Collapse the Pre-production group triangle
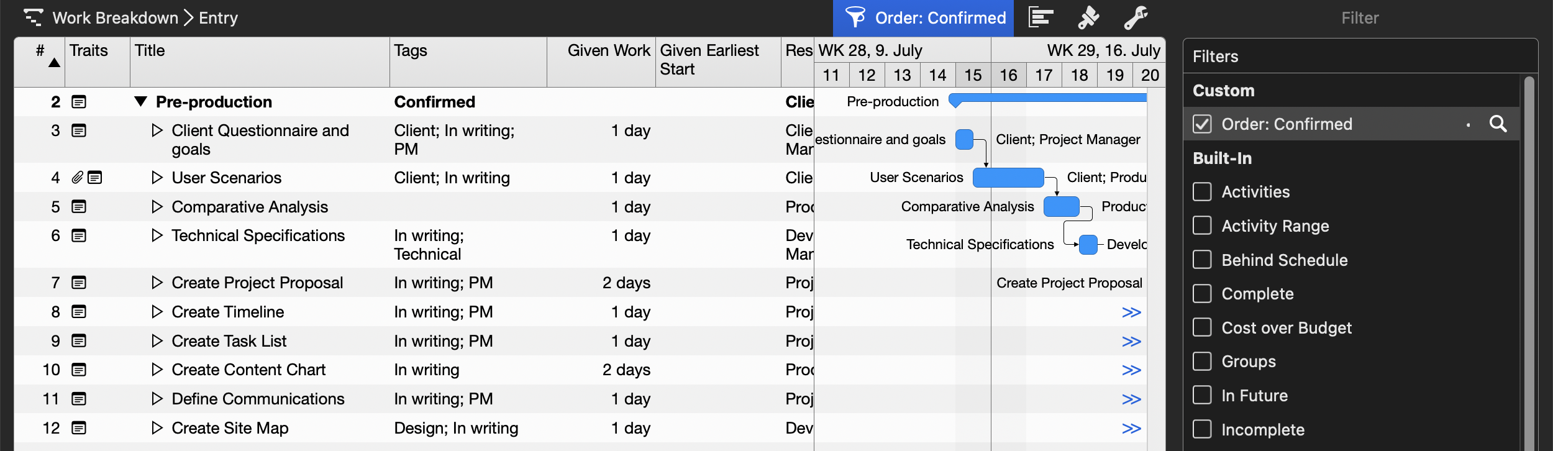 click(141, 102)
